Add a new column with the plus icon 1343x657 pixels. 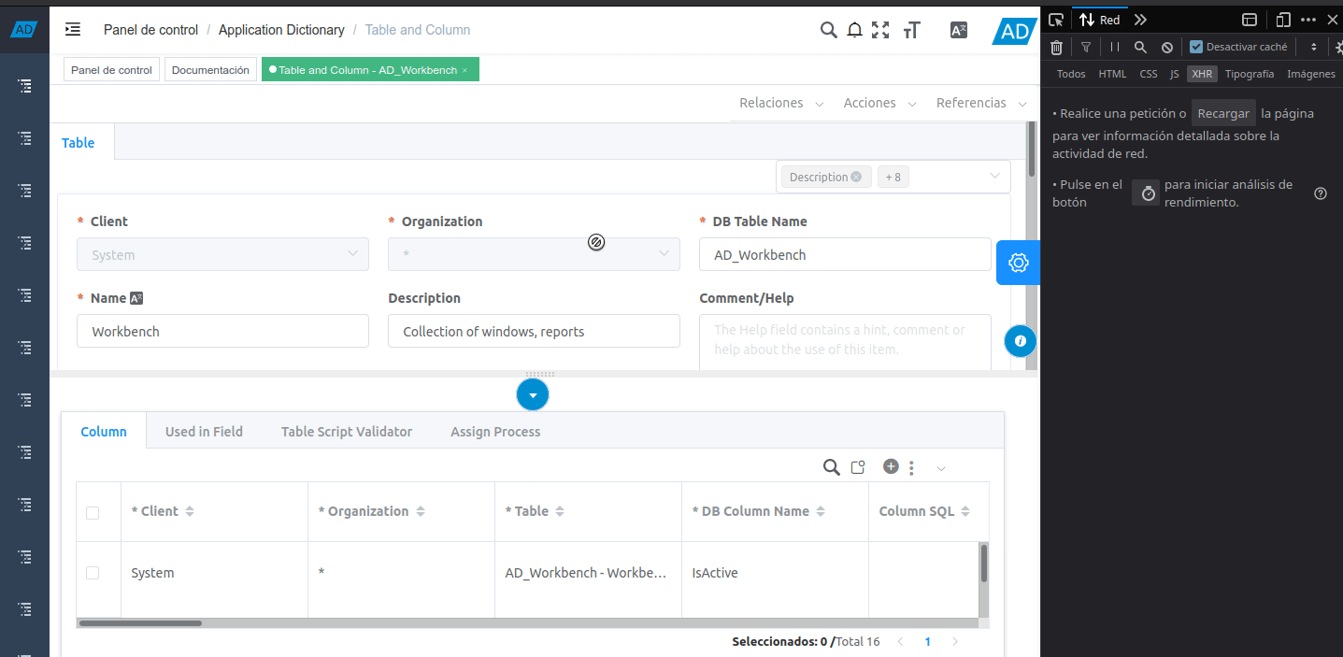tap(890, 466)
